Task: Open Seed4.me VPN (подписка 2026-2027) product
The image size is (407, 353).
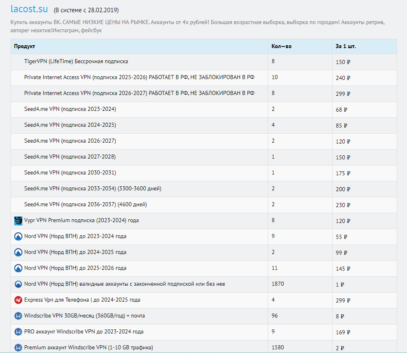Action: click(x=70, y=141)
